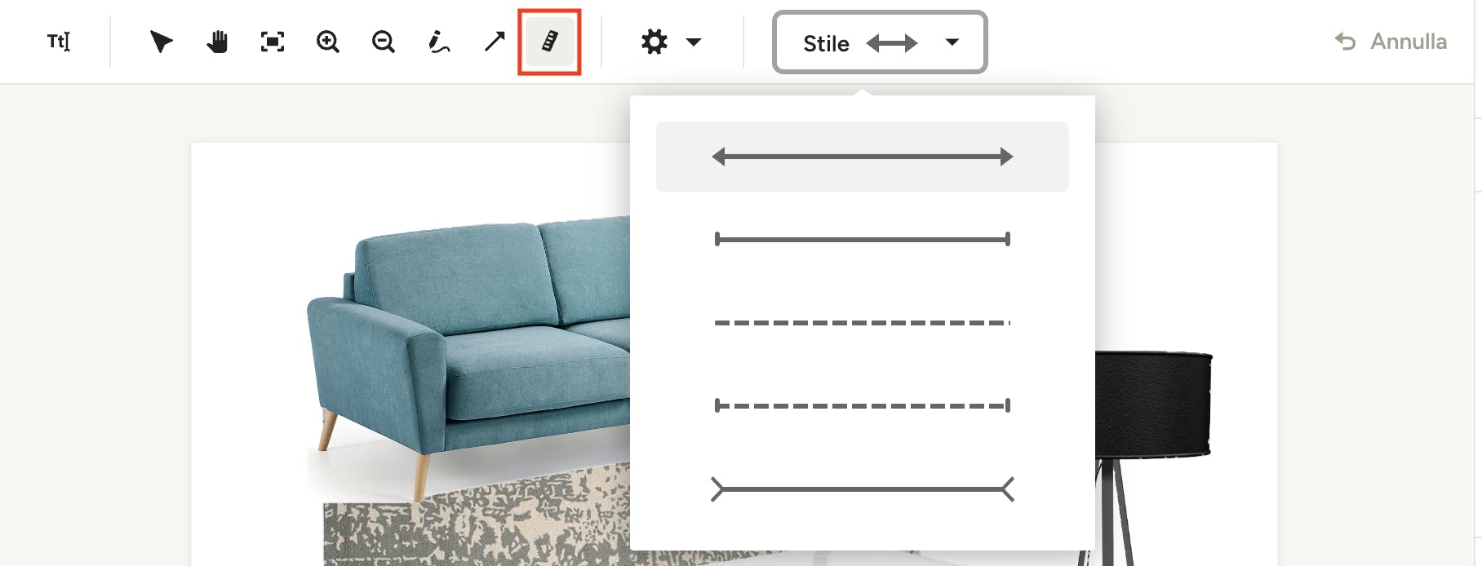Choose the solid line with bar ends
This screenshot has width=1482, height=566.
(863, 239)
